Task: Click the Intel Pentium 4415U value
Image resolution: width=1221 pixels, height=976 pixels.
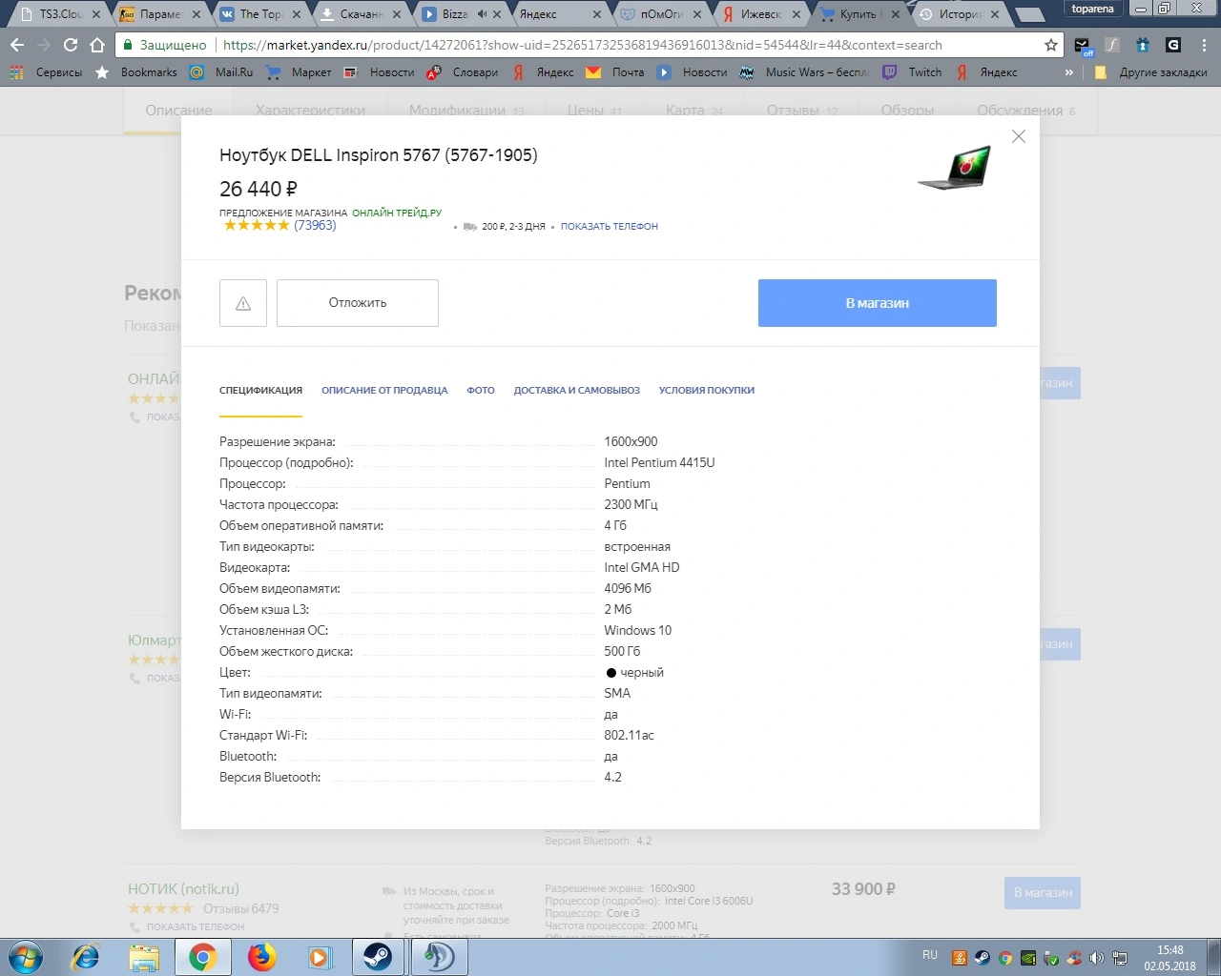Action: (659, 463)
